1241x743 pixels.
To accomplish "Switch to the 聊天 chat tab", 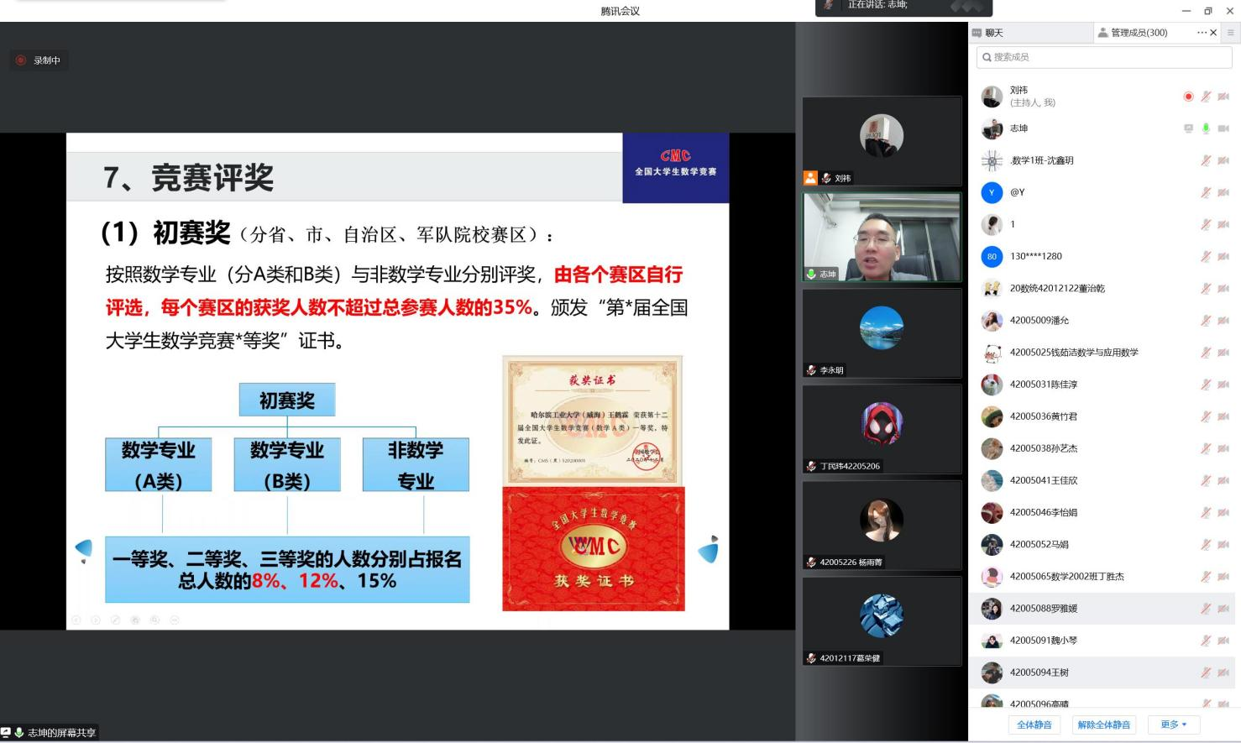I will [994, 33].
